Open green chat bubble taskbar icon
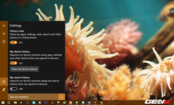The height and width of the screenshot is (105, 174). tap(77, 103)
